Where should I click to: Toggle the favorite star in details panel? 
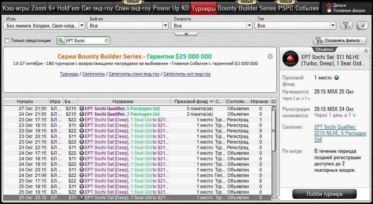pos(366,50)
